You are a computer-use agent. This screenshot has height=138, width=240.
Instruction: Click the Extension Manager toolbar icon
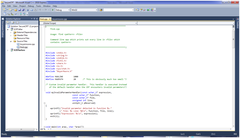tap(152, 10)
